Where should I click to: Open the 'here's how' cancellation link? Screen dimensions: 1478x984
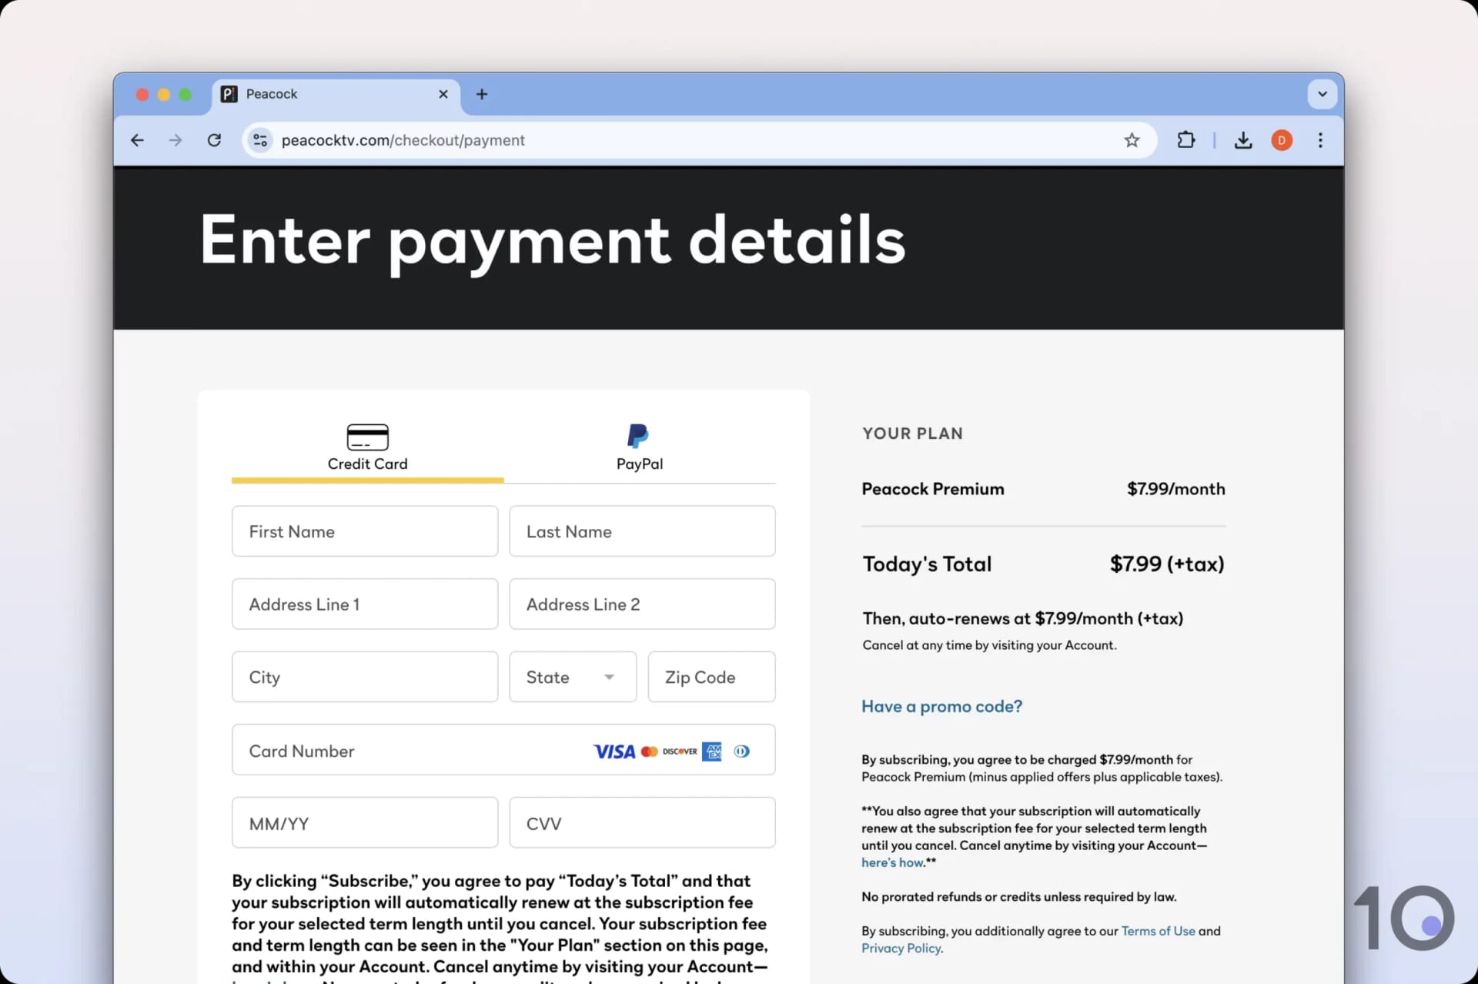click(891, 863)
